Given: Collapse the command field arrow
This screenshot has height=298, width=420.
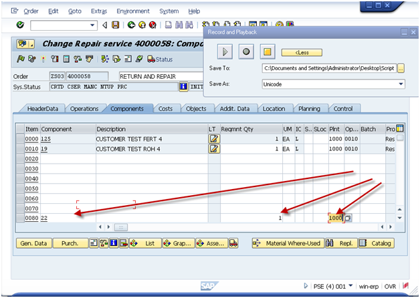Looking at the screenshot, I should point(105,25).
